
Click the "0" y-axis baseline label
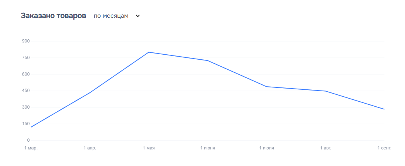[x=28, y=140]
